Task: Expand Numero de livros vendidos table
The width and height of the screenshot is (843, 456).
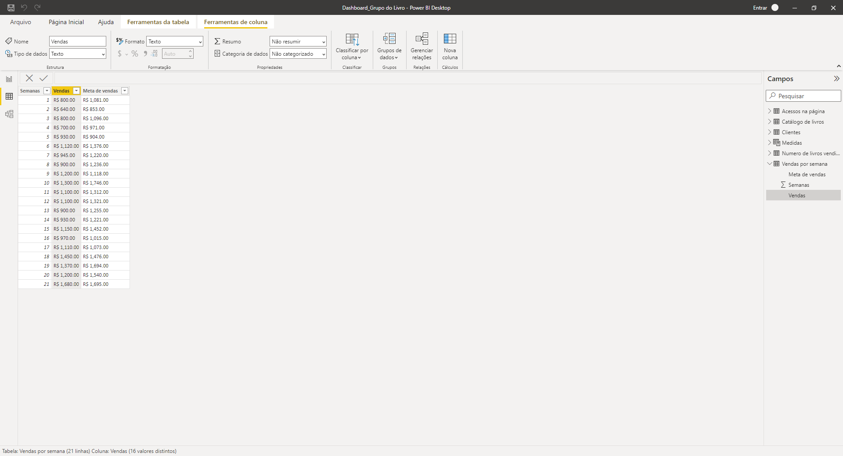Action: [770, 153]
